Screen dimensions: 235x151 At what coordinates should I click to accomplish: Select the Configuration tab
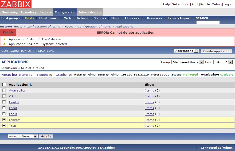(65, 12)
